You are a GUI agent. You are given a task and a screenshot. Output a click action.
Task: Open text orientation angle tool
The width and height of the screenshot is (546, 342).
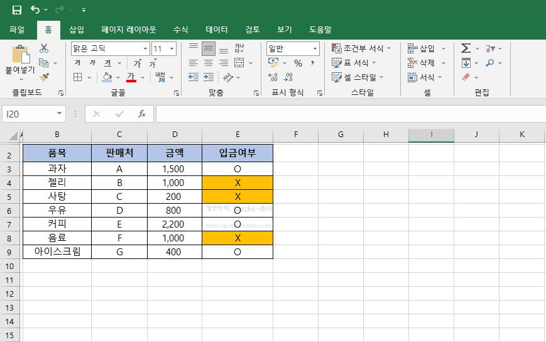click(x=228, y=77)
